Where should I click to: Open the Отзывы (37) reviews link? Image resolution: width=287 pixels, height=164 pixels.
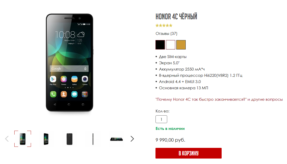[166, 34]
